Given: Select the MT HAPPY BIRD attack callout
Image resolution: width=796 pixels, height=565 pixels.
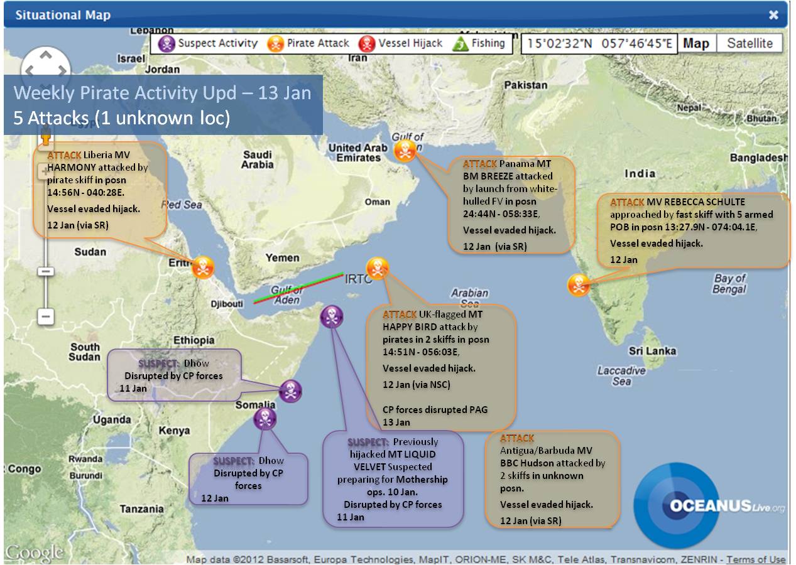Looking at the screenshot, I should click(x=441, y=367).
